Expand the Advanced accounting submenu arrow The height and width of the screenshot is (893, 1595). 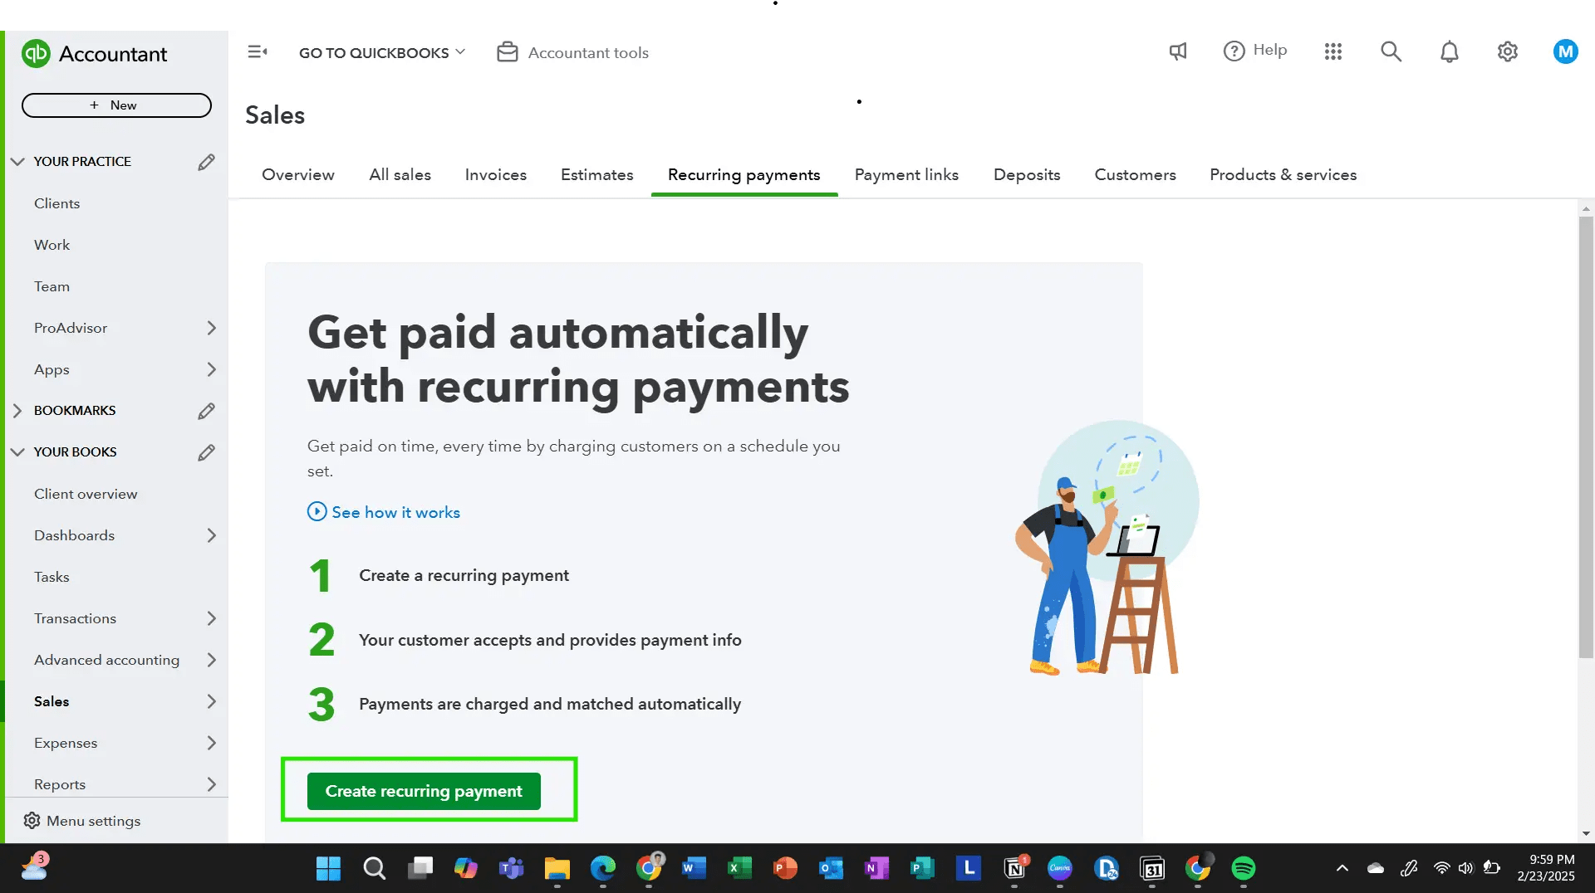coord(211,660)
